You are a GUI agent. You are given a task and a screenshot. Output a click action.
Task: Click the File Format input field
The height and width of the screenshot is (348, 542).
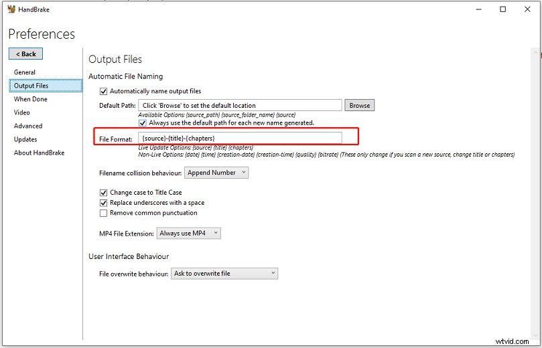point(240,138)
